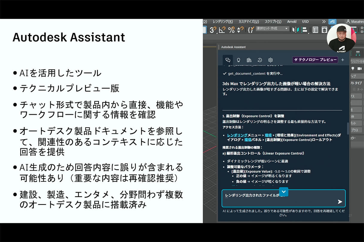
Task: Click title '3ds Max でレンダリング出力した画像が暗い場合の解決方法'
Action: point(277,84)
